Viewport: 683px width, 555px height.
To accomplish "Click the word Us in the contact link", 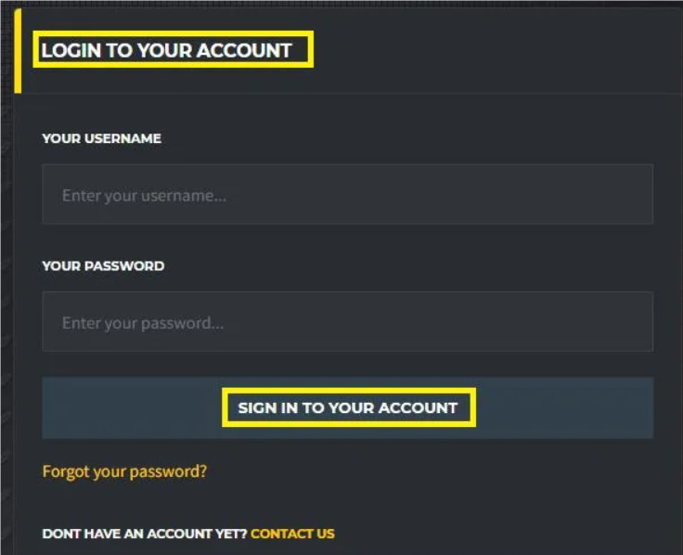I will pos(325,534).
